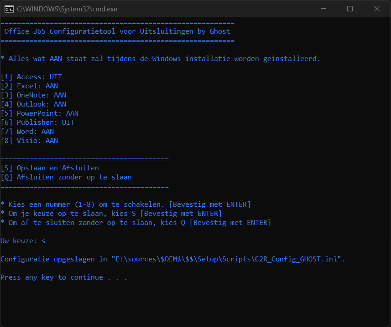Click the 'Kies een nummer (1-8) om te schakelen' line
391x327 pixels.
(x=125, y=204)
